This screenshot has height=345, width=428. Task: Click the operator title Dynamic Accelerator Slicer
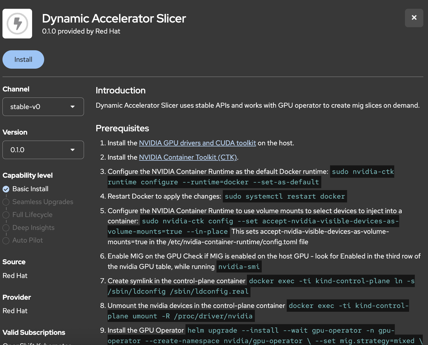pyautogui.click(x=114, y=19)
